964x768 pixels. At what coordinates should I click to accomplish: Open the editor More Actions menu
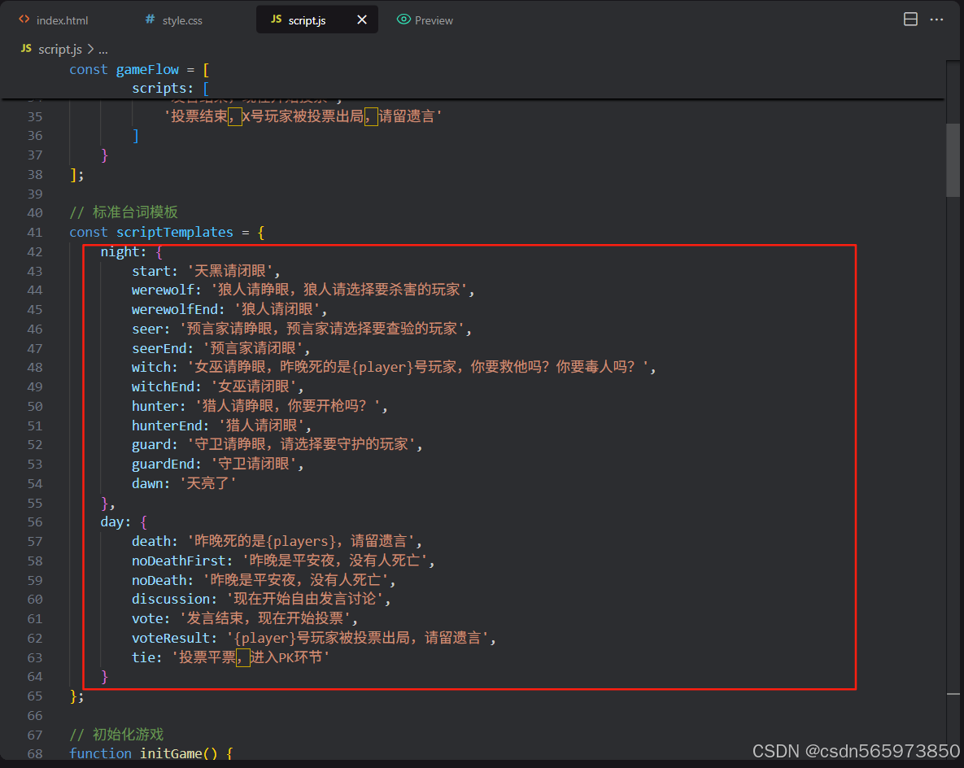(936, 20)
